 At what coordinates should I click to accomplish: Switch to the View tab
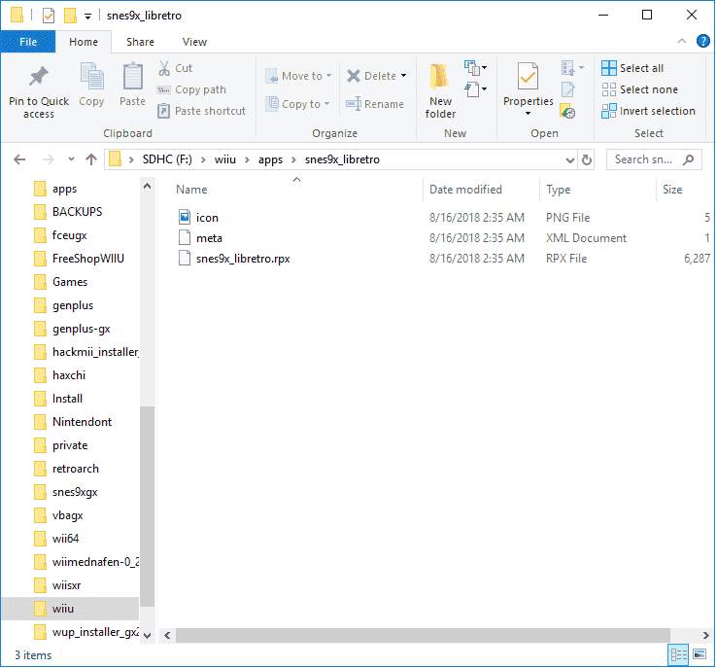pos(194,42)
